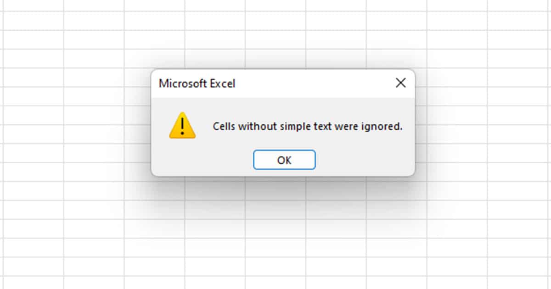
Task: Close the Microsoft Excel dialog with X
Action: point(400,83)
